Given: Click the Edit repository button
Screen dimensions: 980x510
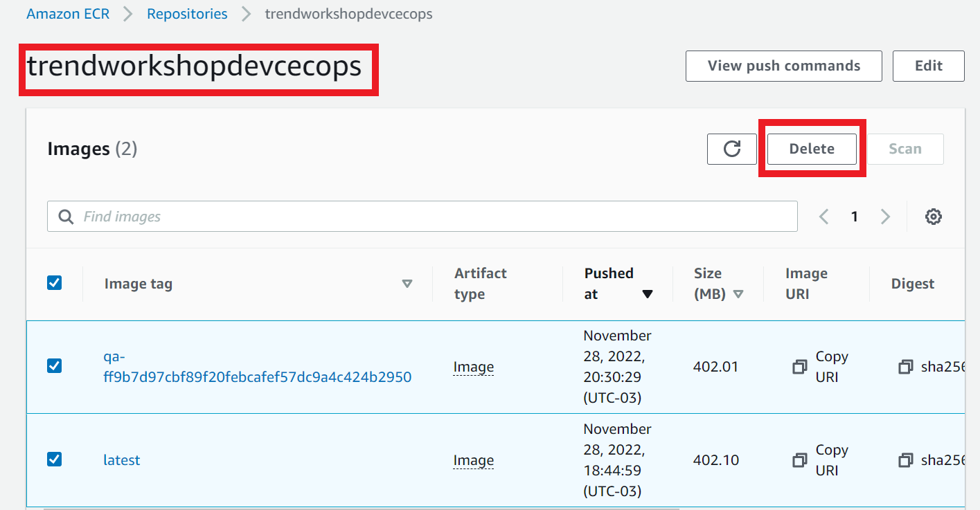Looking at the screenshot, I should tap(929, 66).
